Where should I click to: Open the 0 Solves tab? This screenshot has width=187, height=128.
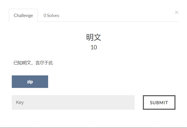click(51, 15)
